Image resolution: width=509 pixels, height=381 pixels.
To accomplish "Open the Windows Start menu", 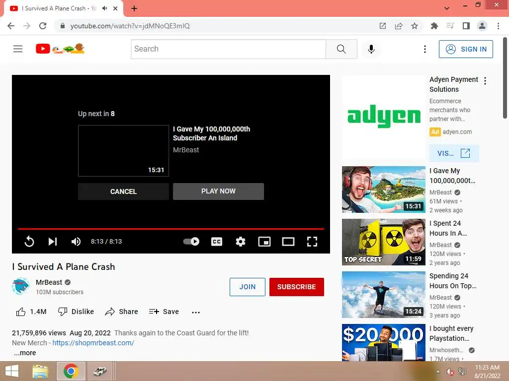I will pyautogui.click(x=12, y=371).
